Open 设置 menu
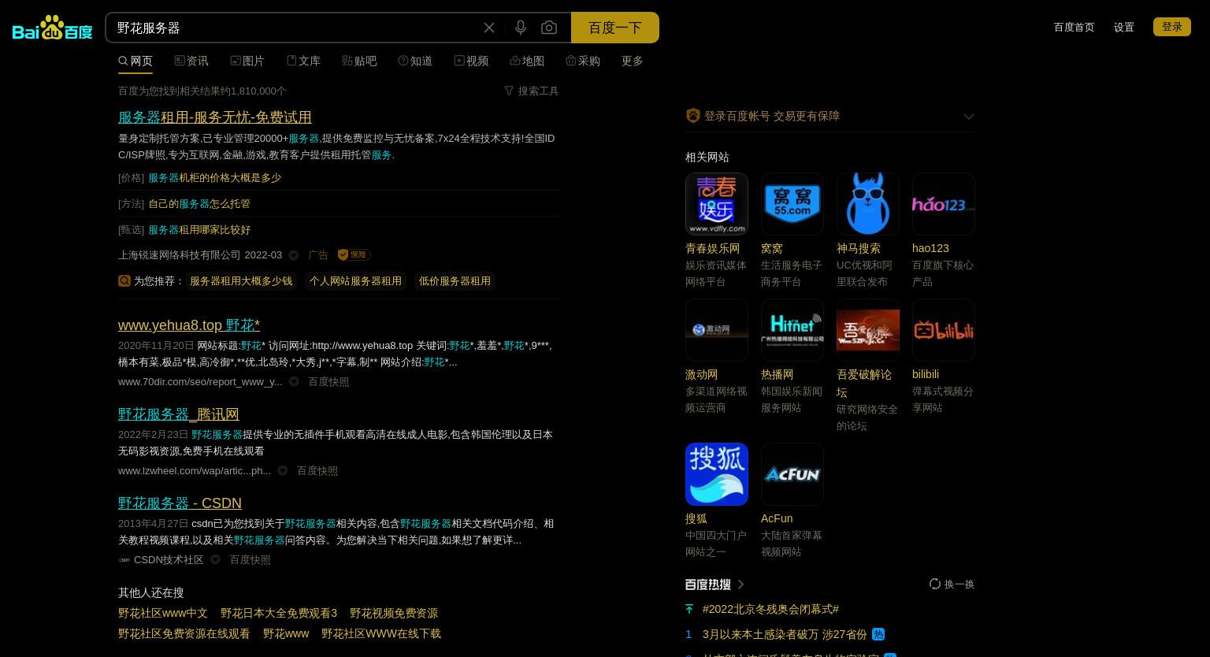Viewport: 1210px width, 657px height. pyautogui.click(x=1124, y=27)
